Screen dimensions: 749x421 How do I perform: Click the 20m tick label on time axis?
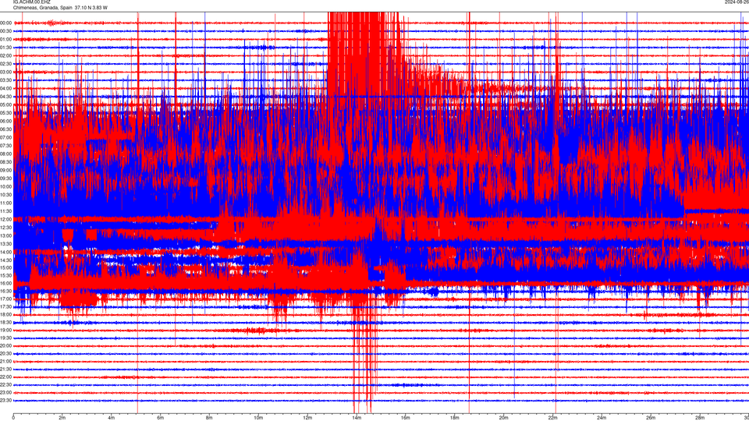[503, 418]
